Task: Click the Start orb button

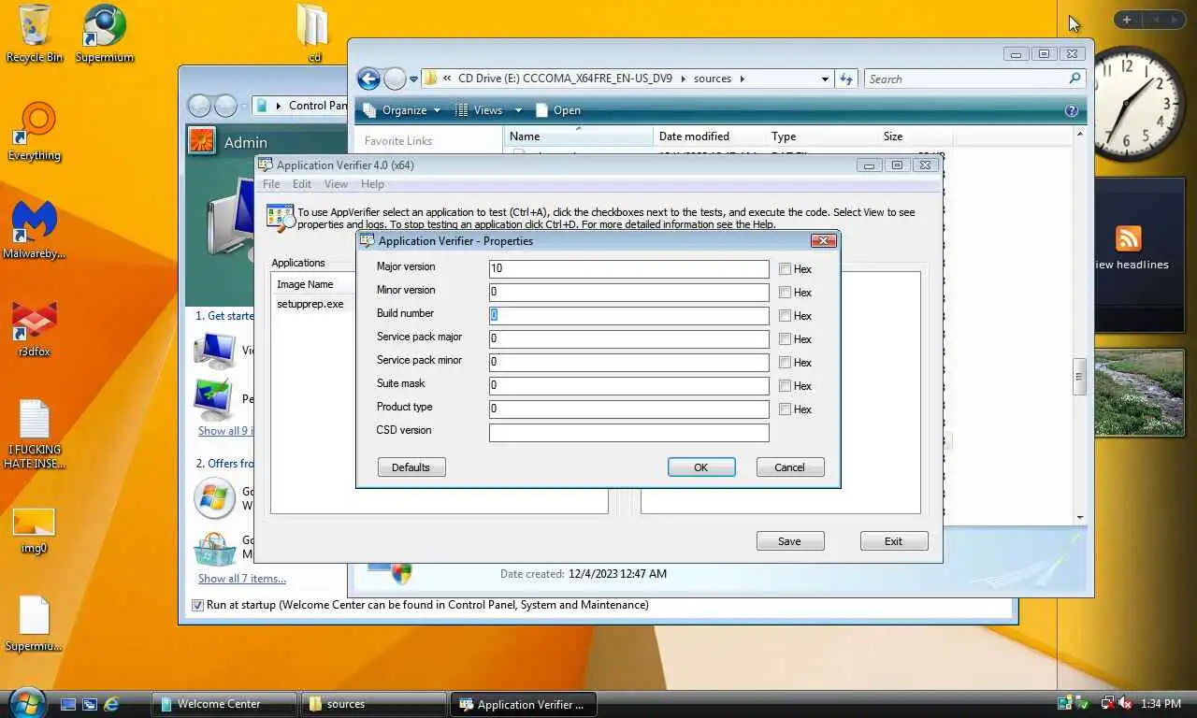Action: click(x=26, y=703)
